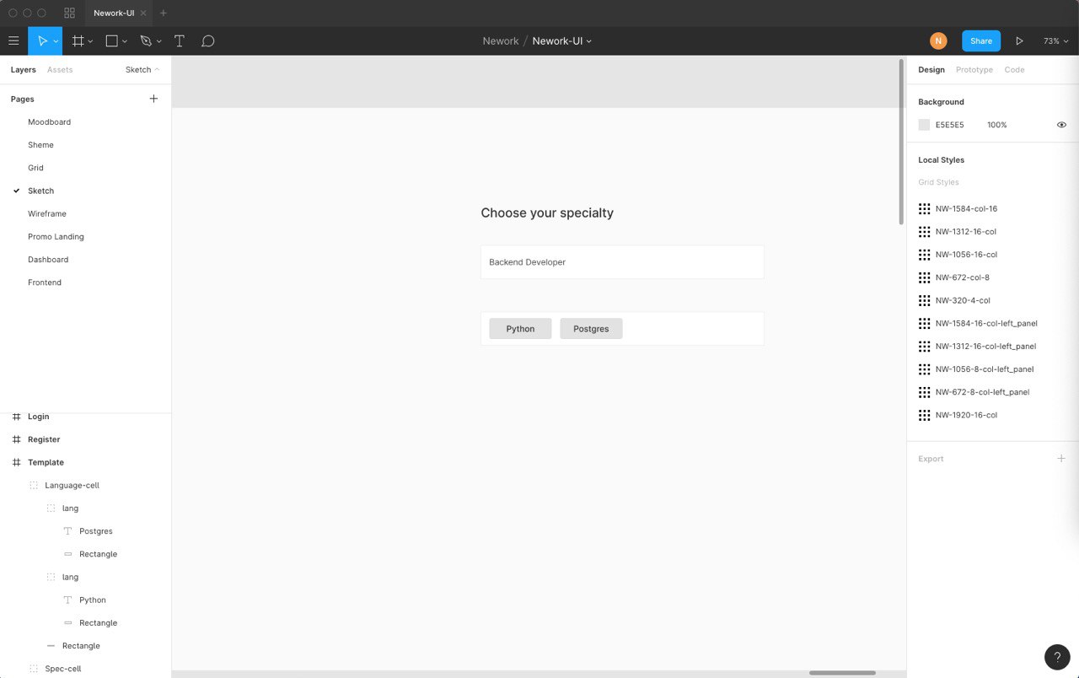Open the Moodboard page

49,122
